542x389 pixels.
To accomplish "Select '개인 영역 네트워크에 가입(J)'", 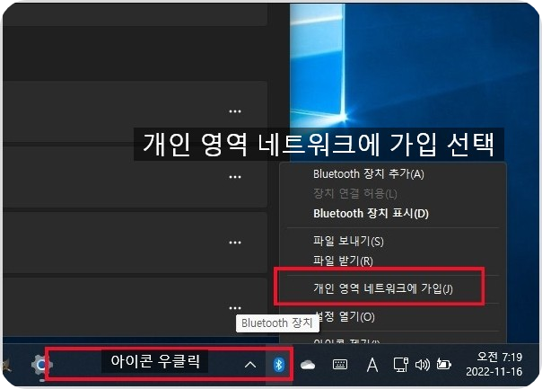I will pos(383,288).
